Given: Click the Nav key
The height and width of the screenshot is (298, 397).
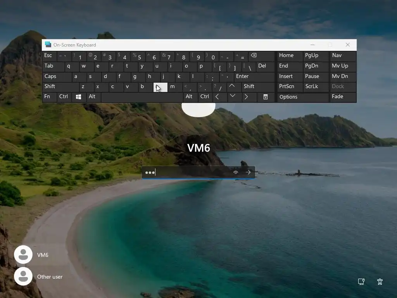Looking at the screenshot, I should click(343, 56).
